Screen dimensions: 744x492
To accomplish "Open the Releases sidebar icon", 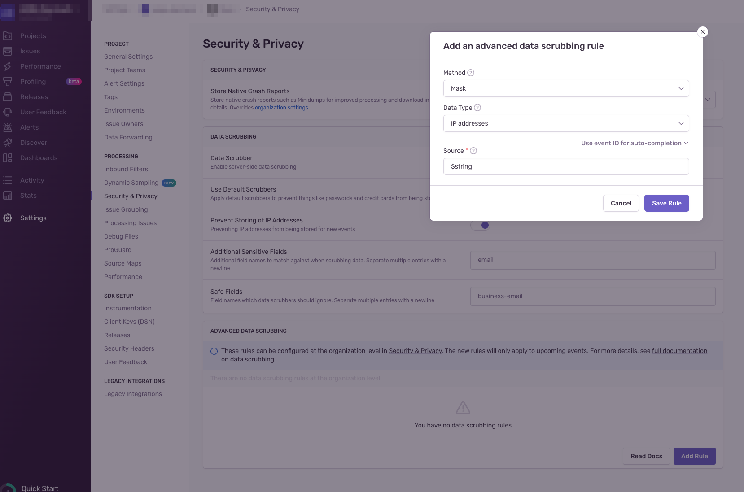I will coord(8,96).
